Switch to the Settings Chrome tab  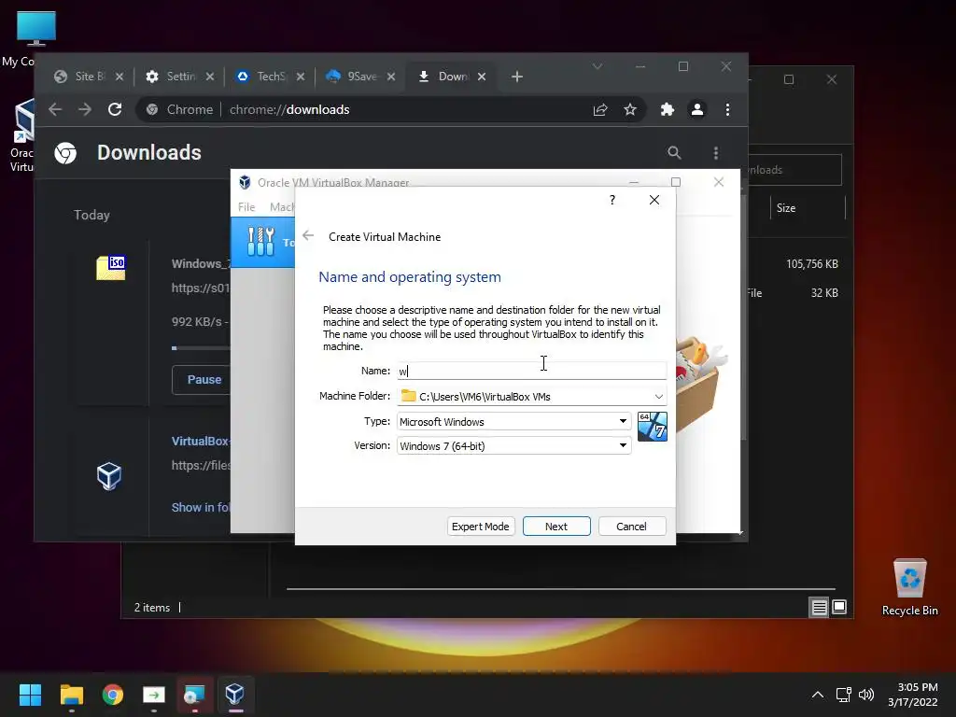pyautogui.click(x=172, y=77)
